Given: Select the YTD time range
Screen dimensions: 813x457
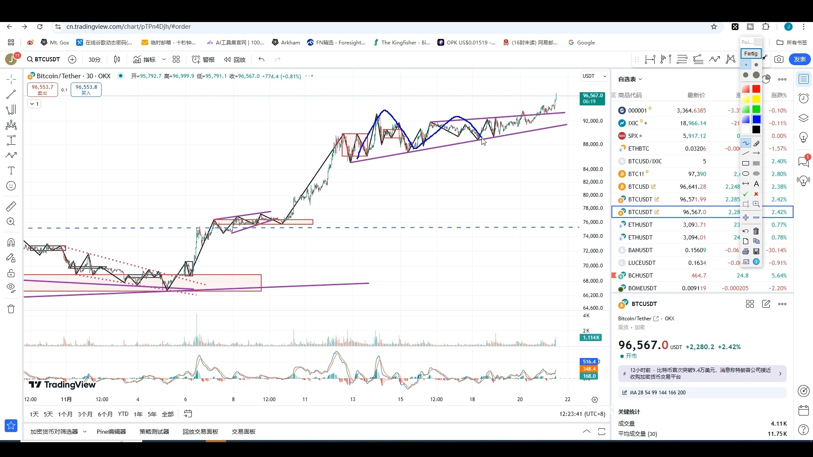Looking at the screenshot, I should 123,414.
